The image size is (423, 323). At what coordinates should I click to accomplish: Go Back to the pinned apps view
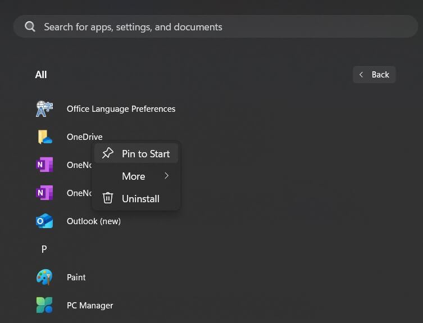point(374,75)
